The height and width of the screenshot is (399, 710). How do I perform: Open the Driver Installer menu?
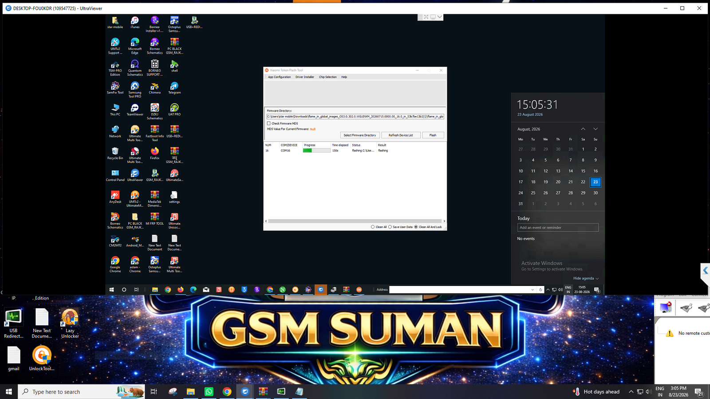point(305,77)
